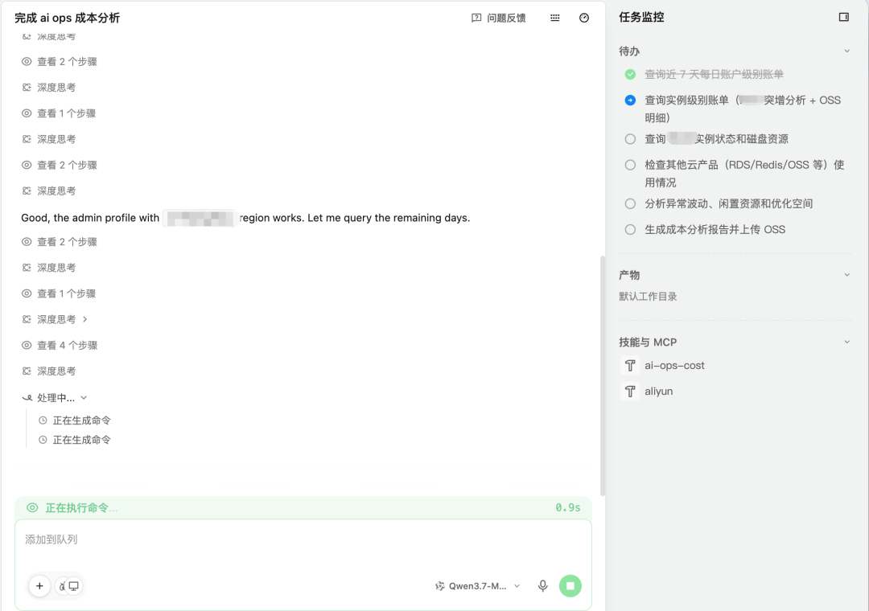The image size is (869, 611).
Task: Click the 生成成本分析报告并上传 OSS text
Action: pos(715,229)
